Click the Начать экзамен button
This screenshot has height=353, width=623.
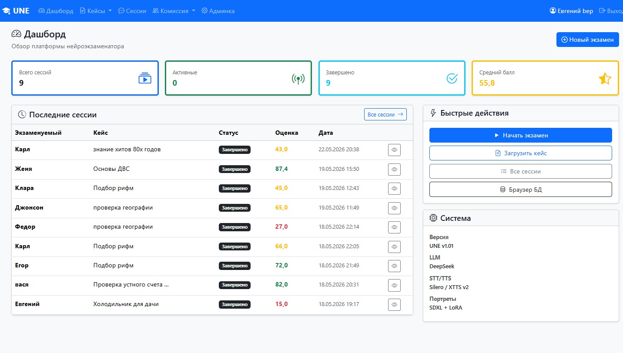click(x=521, y=135)
